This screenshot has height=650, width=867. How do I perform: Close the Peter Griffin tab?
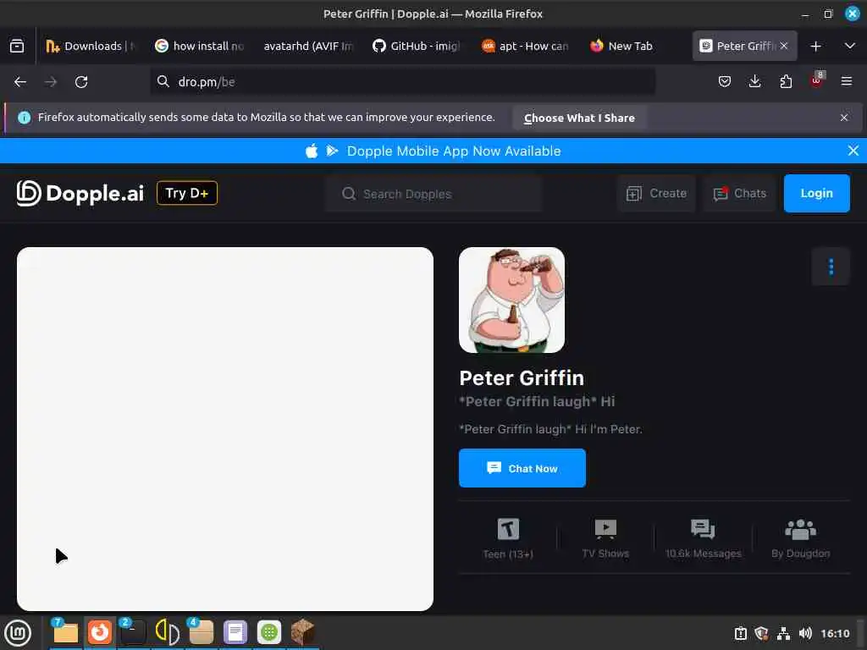[x=783, y=46]
